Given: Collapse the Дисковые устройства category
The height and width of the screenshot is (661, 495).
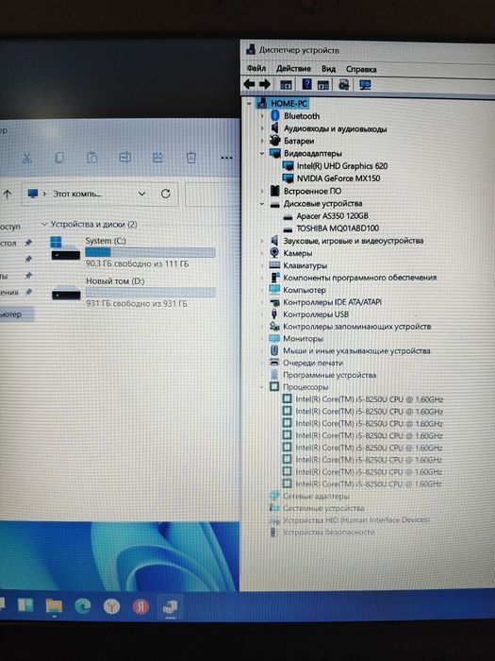Looking at the screenshot, I should (262, 204).
